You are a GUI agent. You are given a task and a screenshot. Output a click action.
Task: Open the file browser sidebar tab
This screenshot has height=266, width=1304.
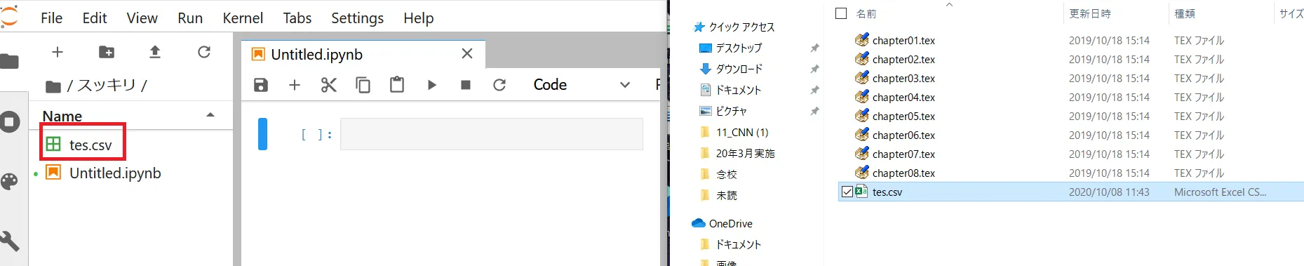(x=9, y=62)
